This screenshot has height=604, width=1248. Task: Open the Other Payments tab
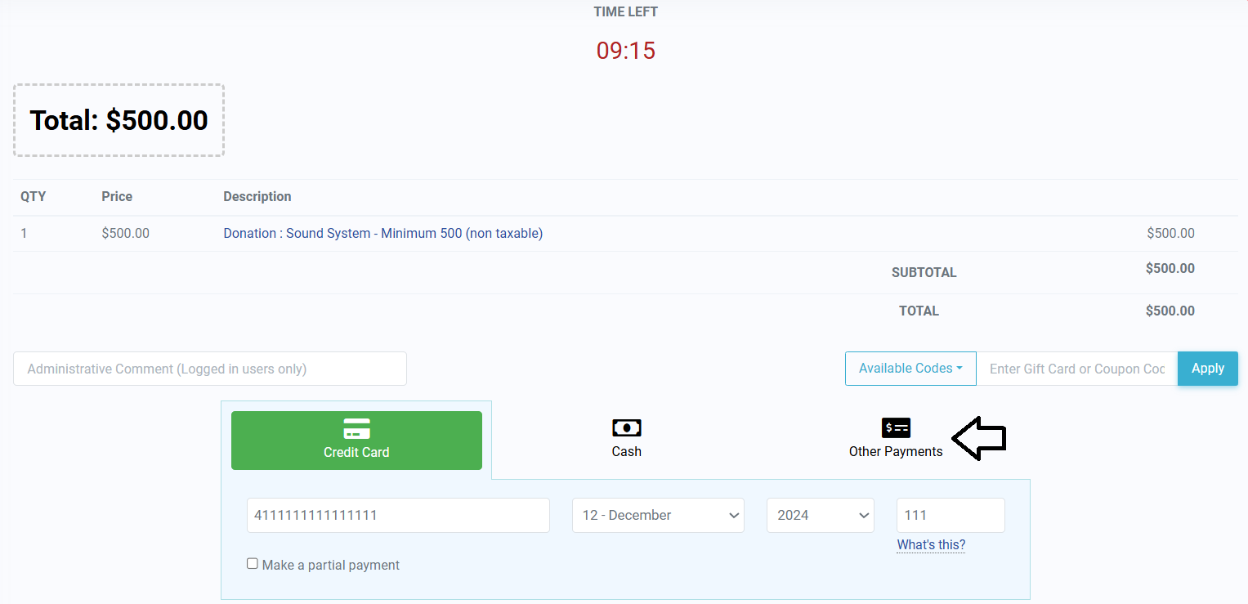(x=896, y=441)
